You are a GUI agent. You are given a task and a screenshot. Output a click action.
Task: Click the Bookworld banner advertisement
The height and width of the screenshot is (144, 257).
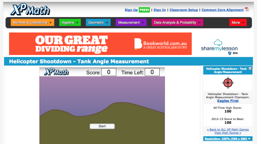tap(100, 44)
